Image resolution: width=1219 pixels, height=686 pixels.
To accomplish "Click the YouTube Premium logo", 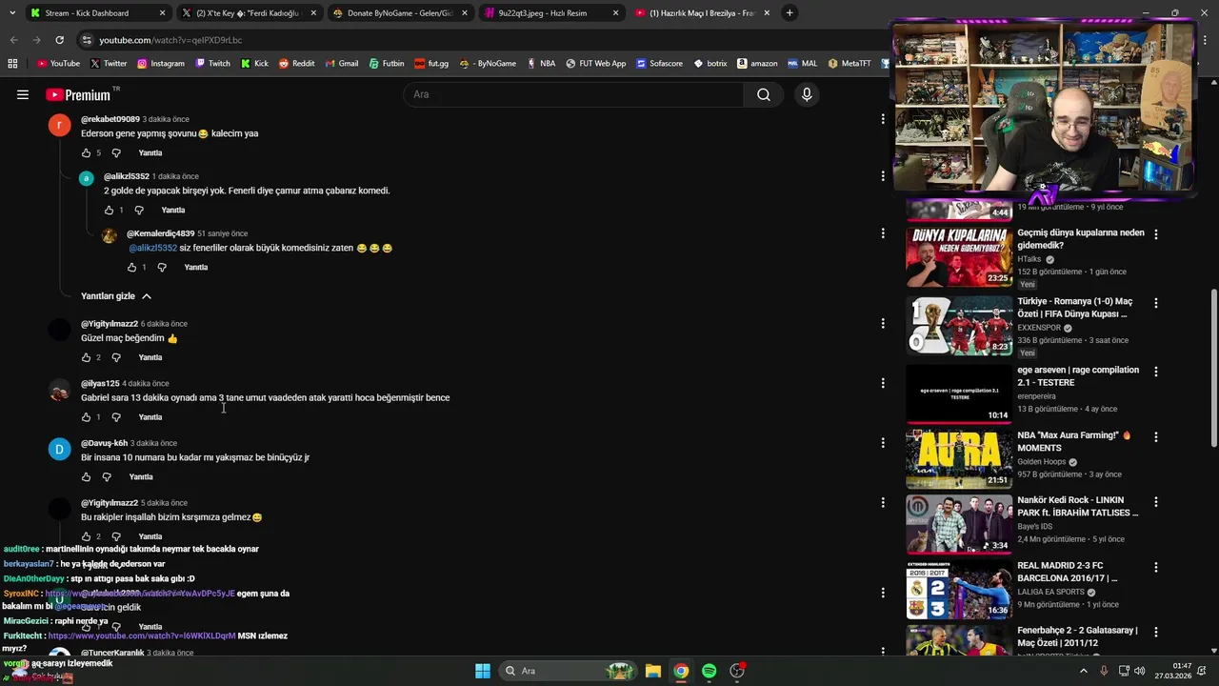I will point(78,94).
